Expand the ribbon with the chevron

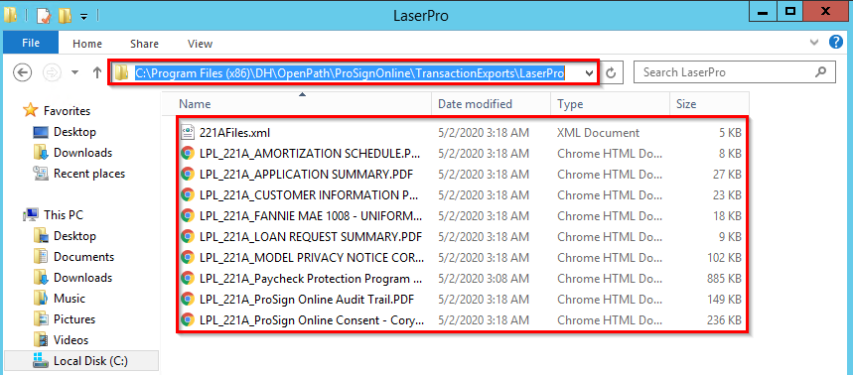(814, 43)
